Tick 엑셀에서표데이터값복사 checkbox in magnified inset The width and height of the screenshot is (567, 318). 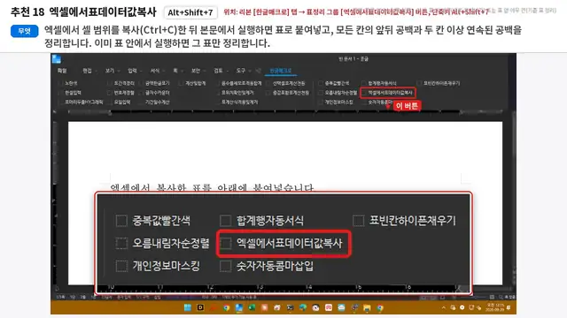pyautogui.click(x=226, y=243)
